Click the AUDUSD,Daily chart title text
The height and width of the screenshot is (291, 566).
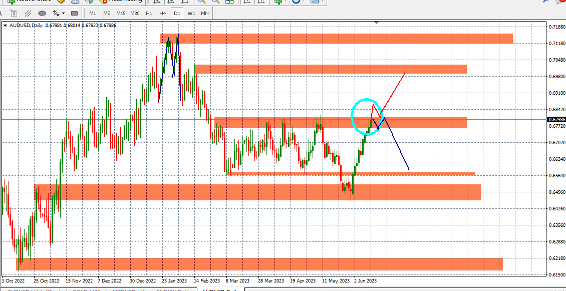click(x=26, y=25)
